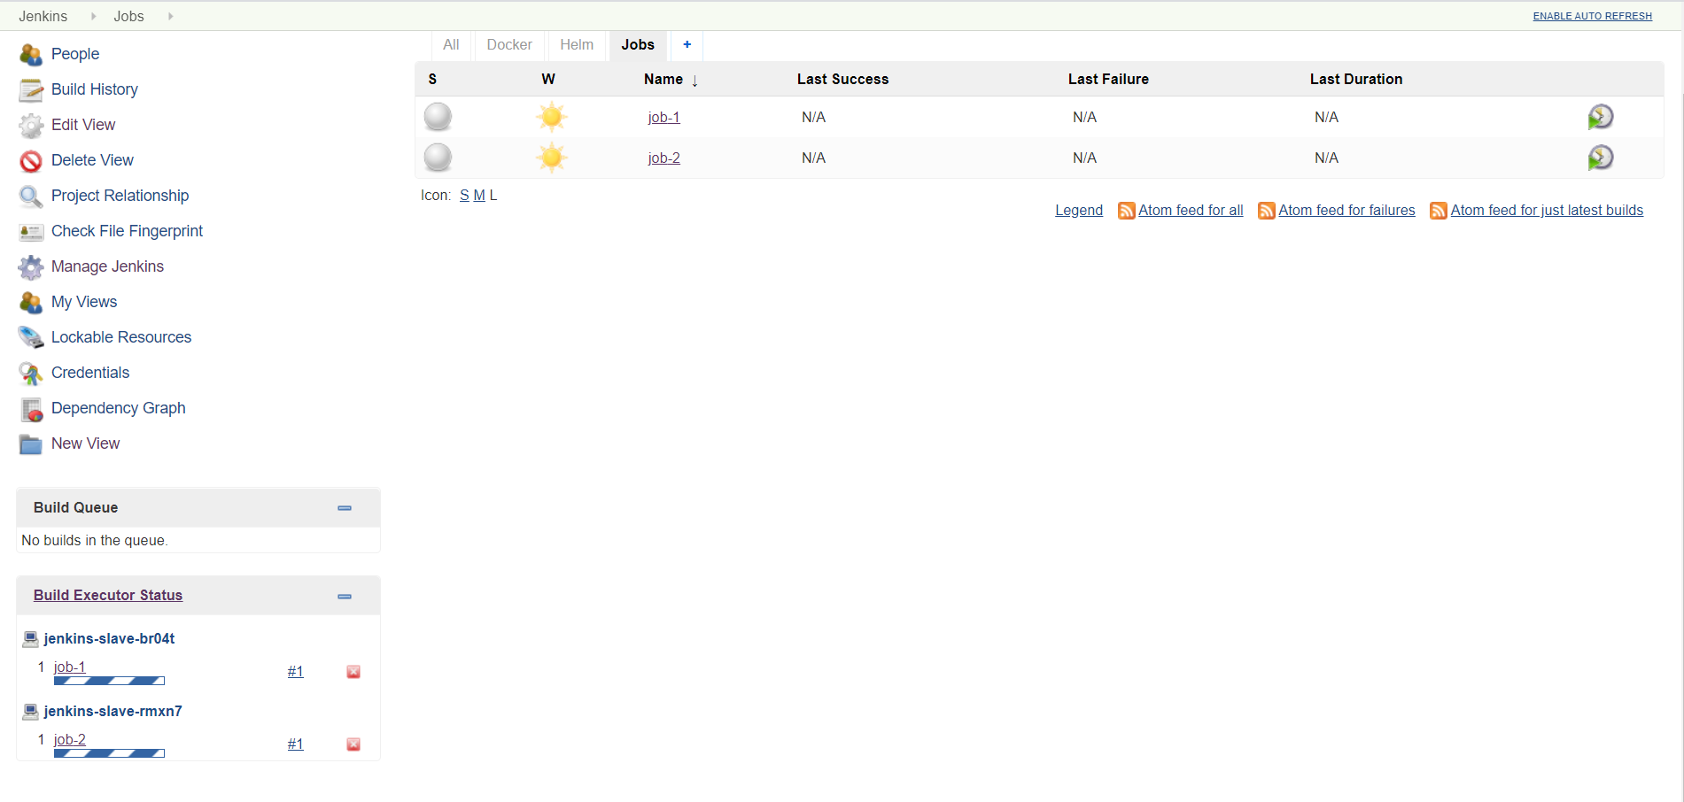Click computer icon beside jenkins-slave-br04t
The height and width of the screenshot is (802, 1684).
pos(30,639)
